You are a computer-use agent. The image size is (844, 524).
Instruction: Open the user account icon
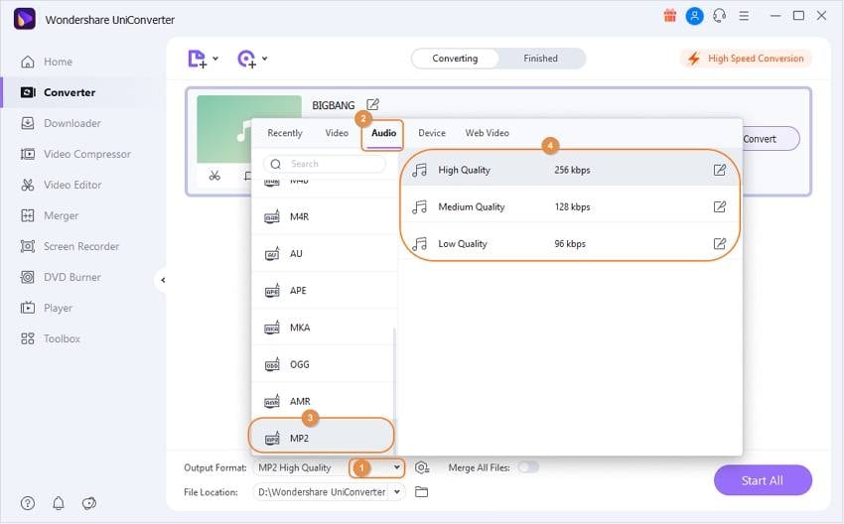click(694, 16)
